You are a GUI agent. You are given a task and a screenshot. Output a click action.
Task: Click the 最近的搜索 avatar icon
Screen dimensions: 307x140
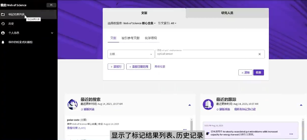[x=72, y=104]
